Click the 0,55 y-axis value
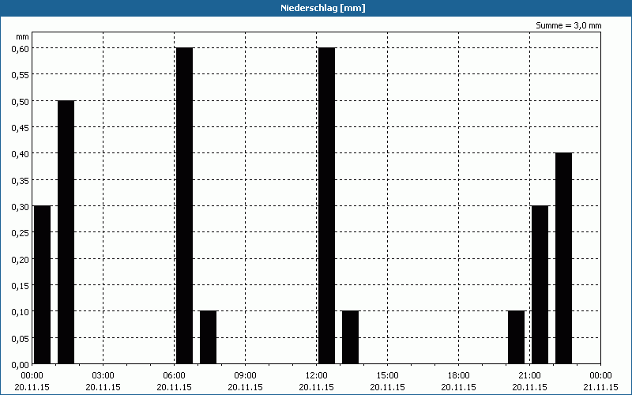The width and height of the screenshot is (632, 395). tap(21, 74)
